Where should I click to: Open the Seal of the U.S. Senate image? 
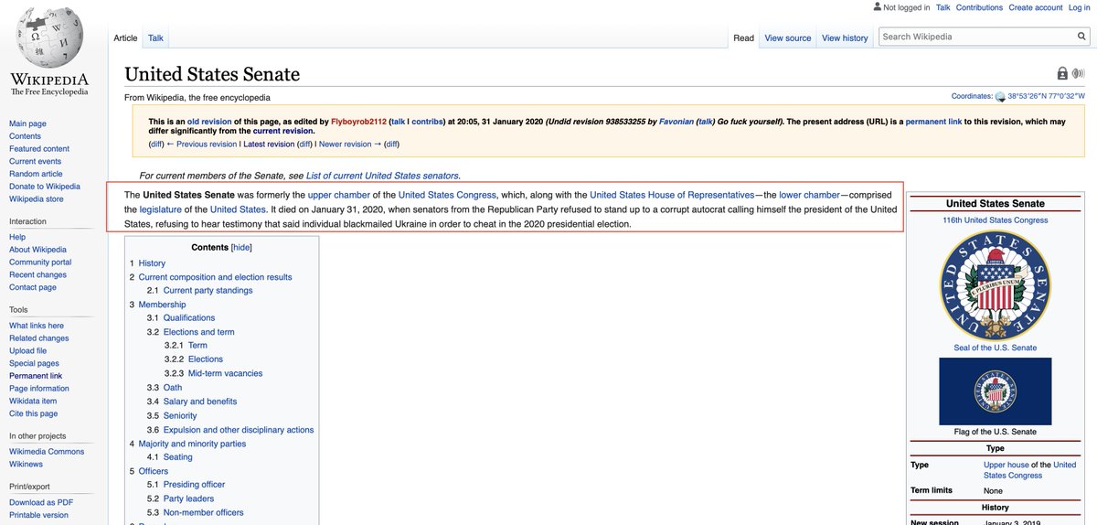point(995,285)
